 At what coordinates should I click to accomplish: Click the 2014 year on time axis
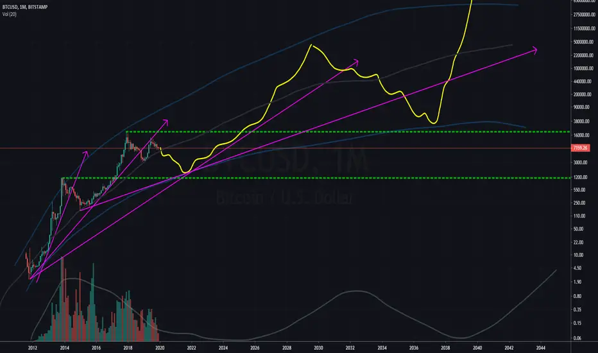coord(64,348)
